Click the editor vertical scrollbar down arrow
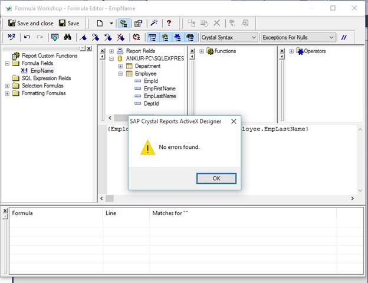 tap(360, 191)
